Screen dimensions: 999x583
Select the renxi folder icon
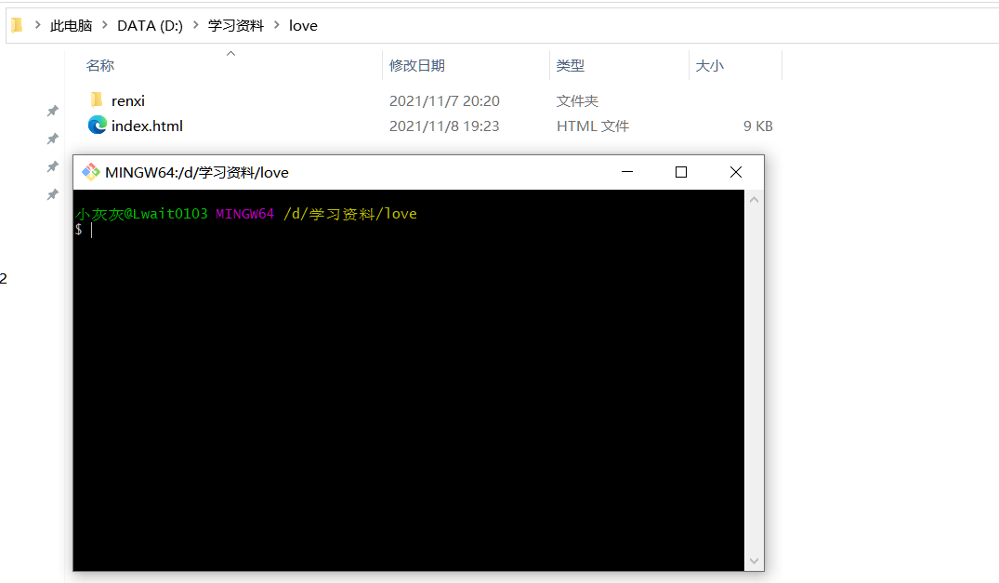click(97, 100)
